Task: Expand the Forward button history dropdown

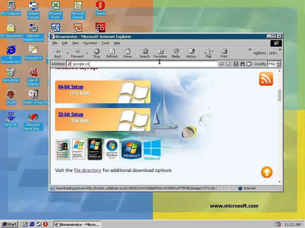Action: point(87,53)
